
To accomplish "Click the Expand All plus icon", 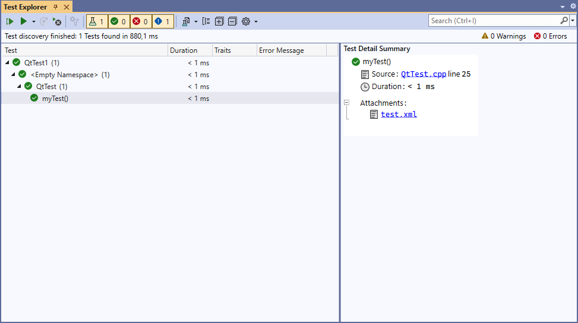I will click(219, 21).
